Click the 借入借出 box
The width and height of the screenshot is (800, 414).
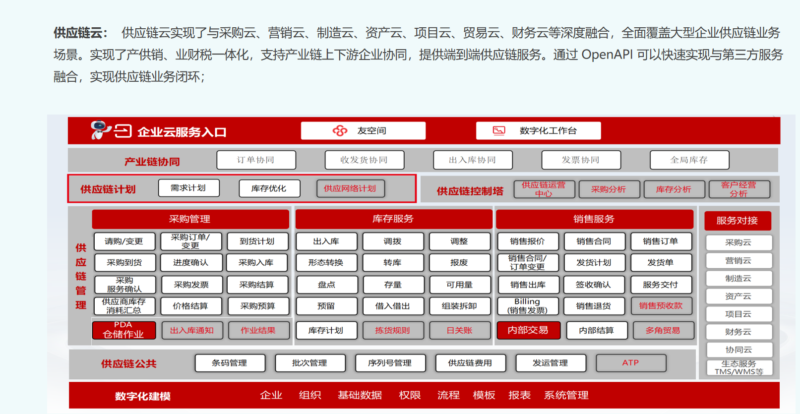click(x=393, y=306)
